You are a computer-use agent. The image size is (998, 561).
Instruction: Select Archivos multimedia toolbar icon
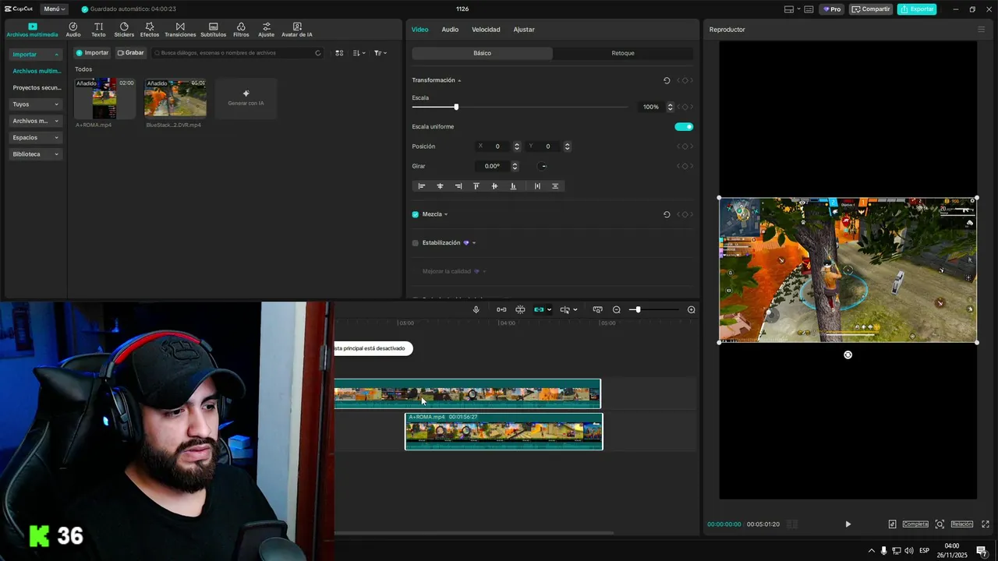pyautogui.click(x=32, y=30)
